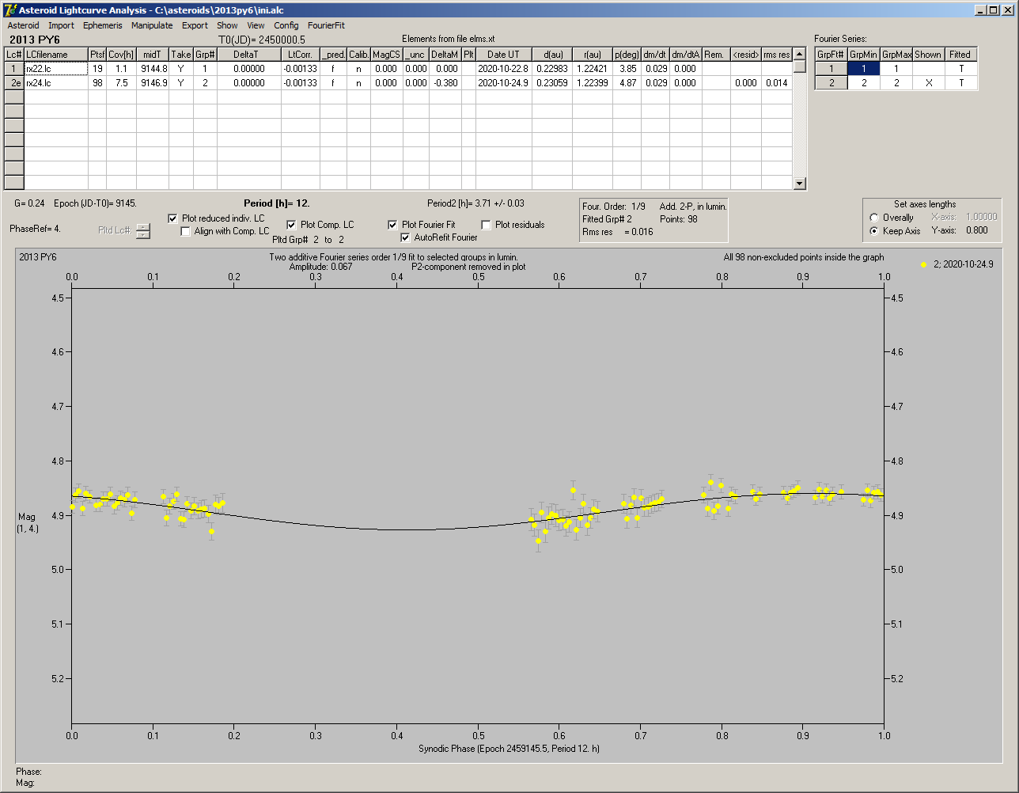Click the Amplitude: 0.067 text in plot
Viewport: 1019px width, 793px height.
pyautogui.click(x=321, y=267)
